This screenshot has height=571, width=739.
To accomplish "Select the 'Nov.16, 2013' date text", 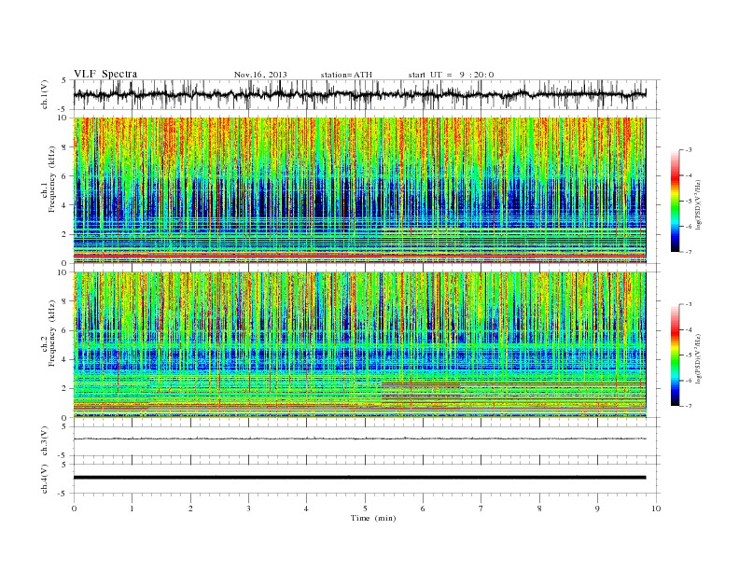I will tap(260, 75).
